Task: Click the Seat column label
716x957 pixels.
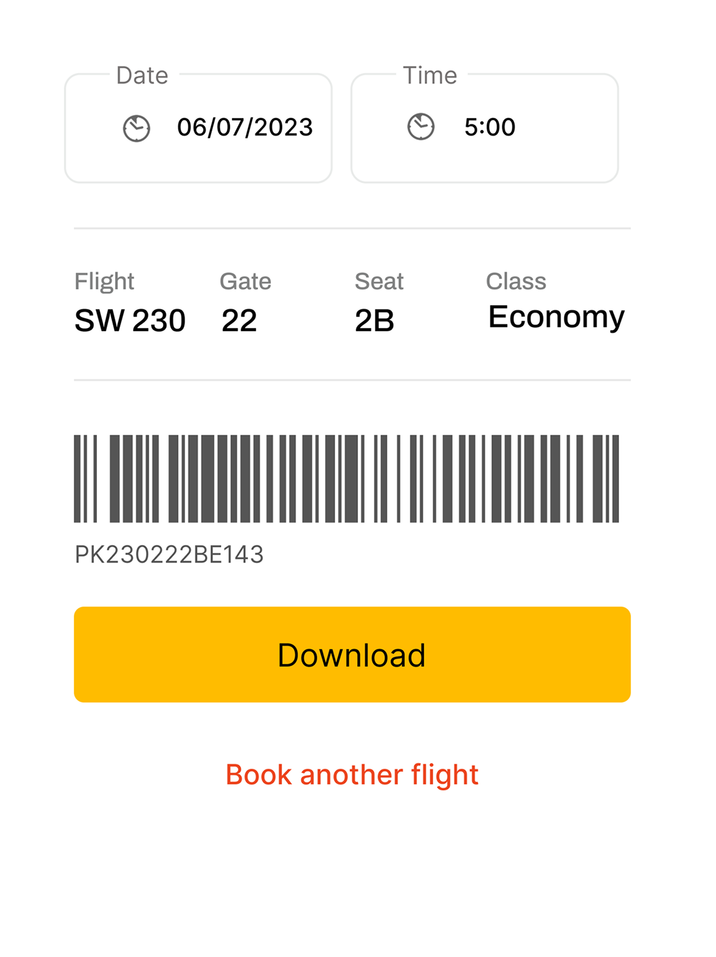Action: [x=379, y=282]
